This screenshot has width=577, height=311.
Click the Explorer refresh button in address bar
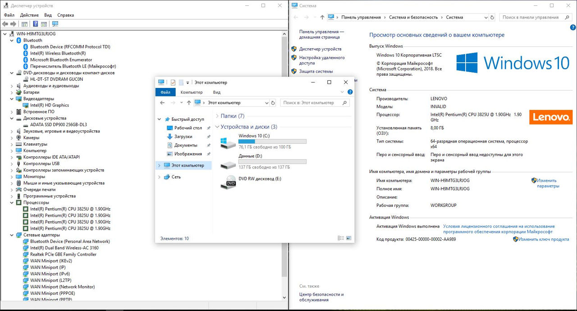[x=272, y=103]
